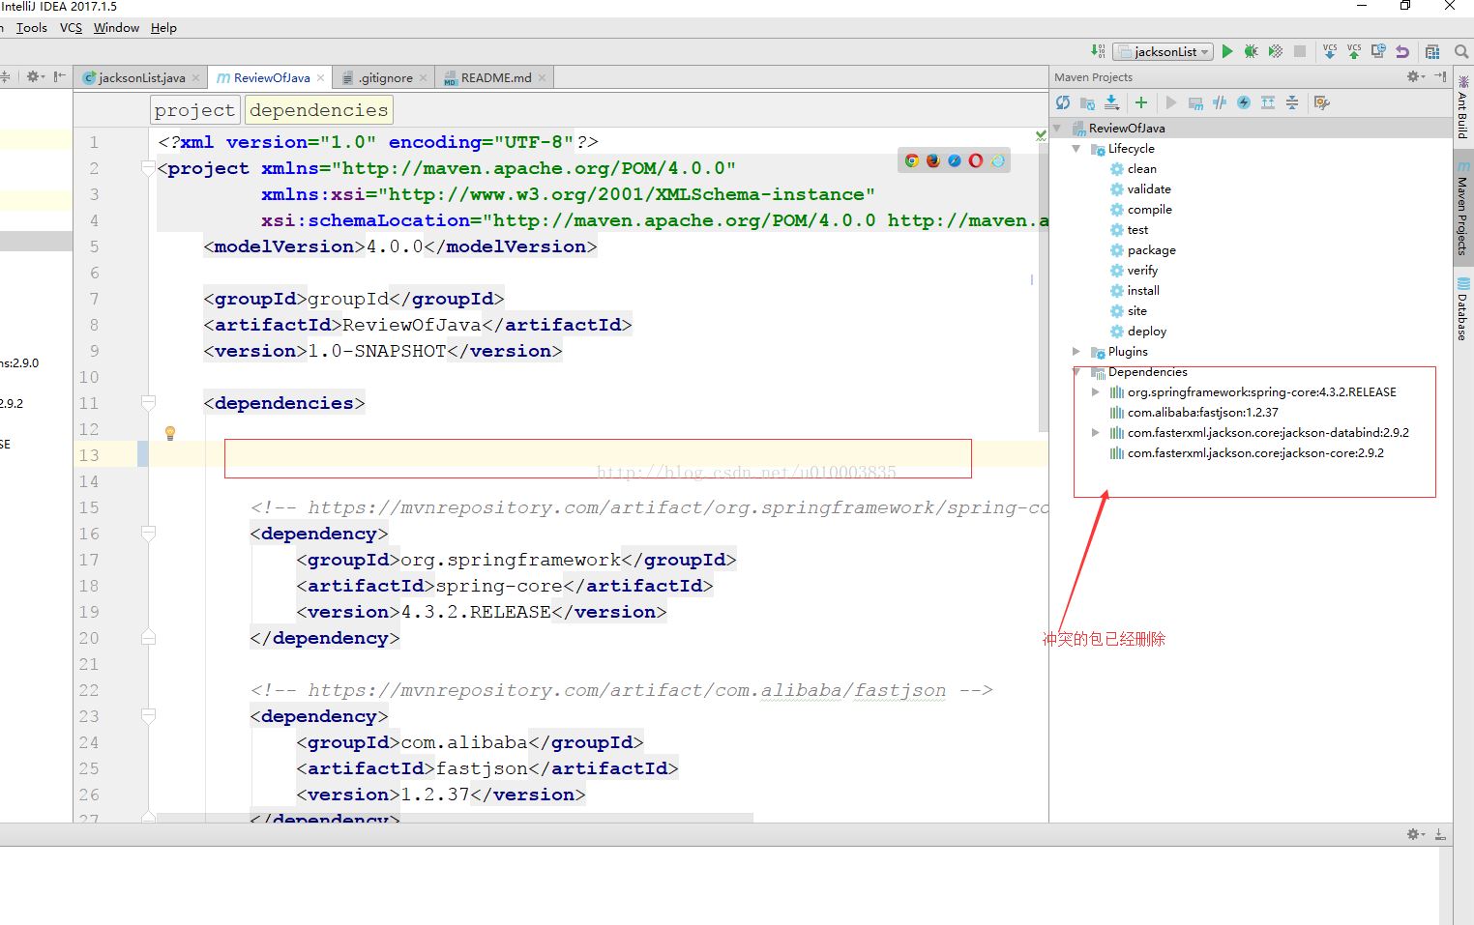Run the jacksonList configuration
Image resolution: width=1474 pixels, height=925 pixels.
[1227, 51]
